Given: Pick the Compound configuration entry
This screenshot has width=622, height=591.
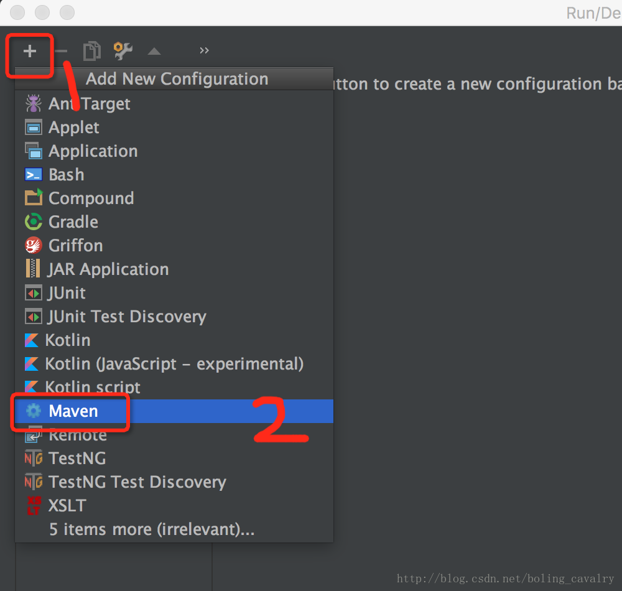Looking at the screenshot, I should pos(174,198).
